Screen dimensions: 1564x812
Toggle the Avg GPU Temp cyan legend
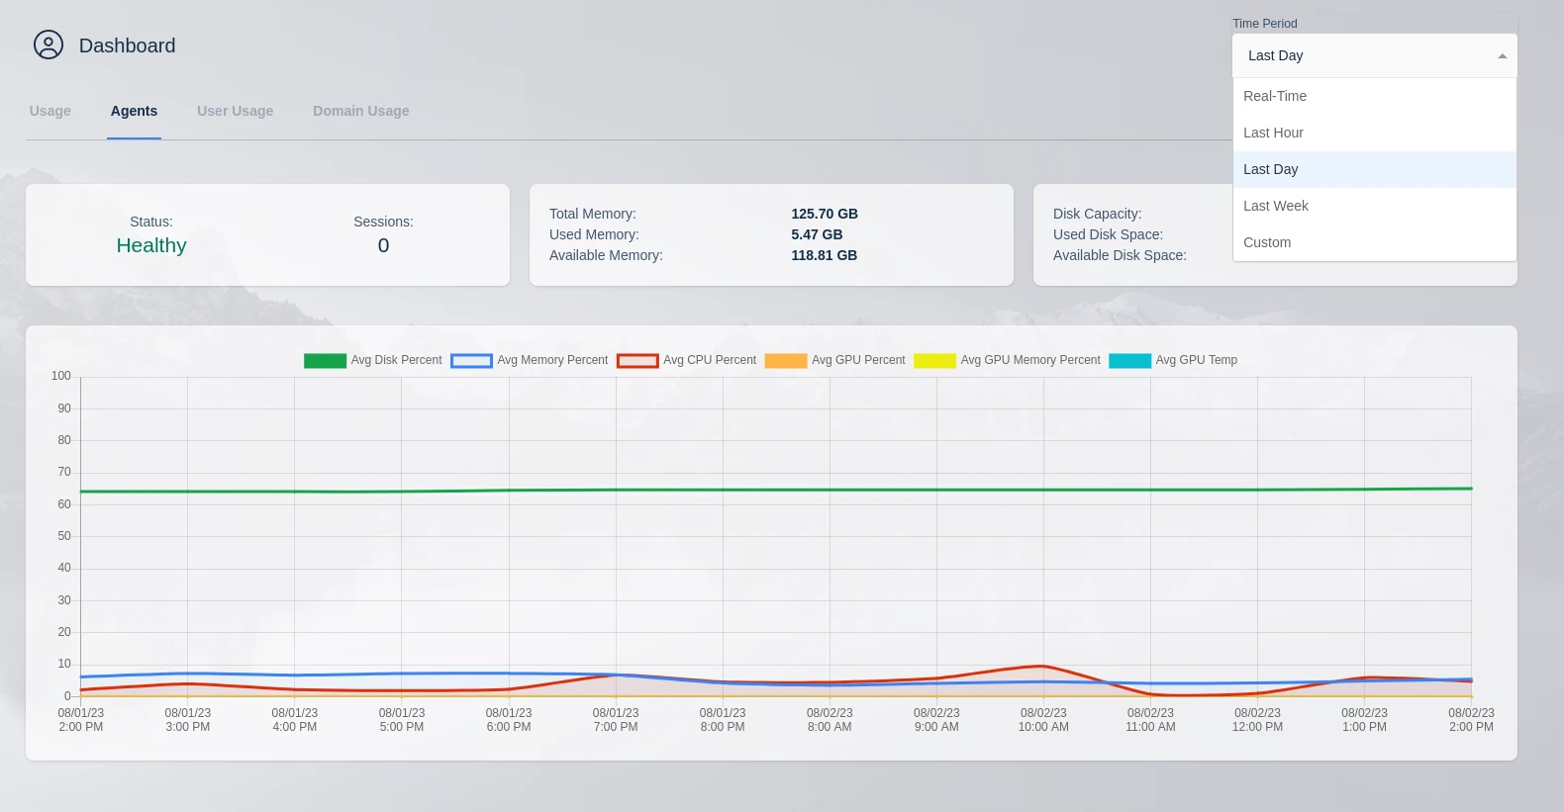click(1129, 361)
